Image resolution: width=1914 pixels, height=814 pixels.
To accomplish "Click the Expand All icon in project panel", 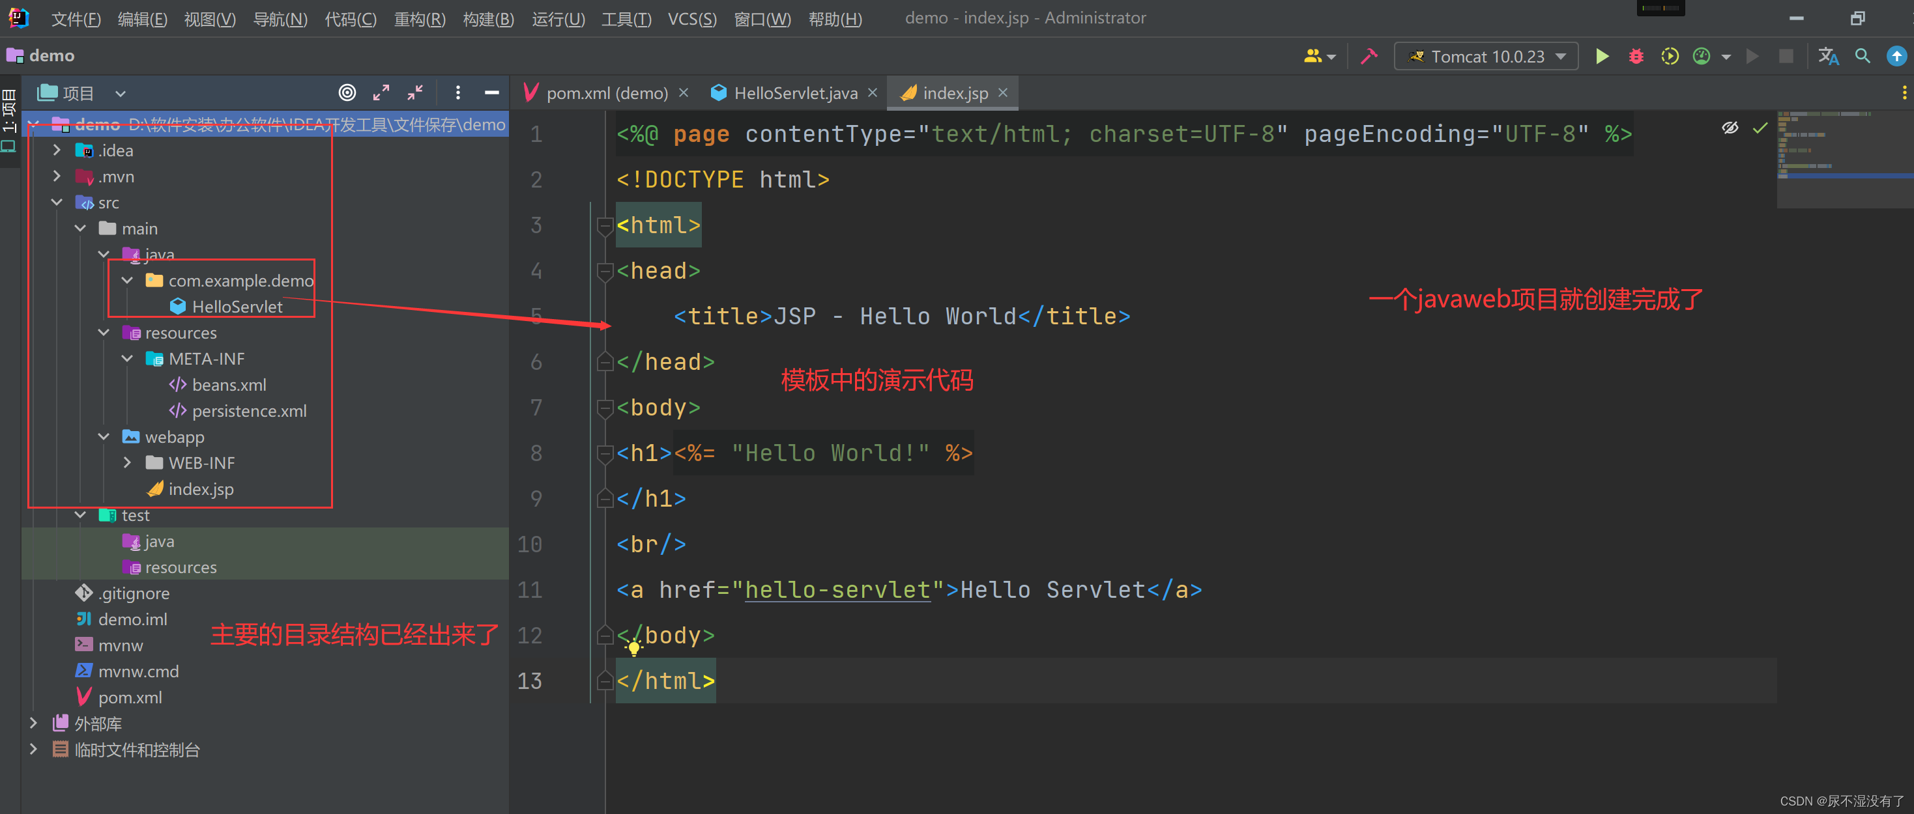I will (x=381, y=93).
